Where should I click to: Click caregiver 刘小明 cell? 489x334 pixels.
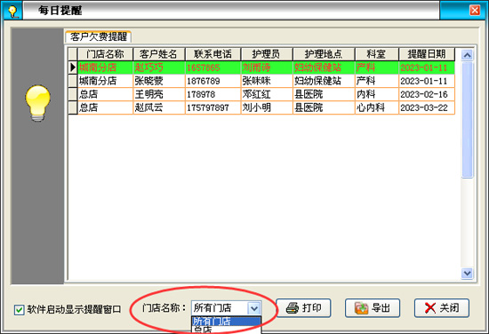267,107
